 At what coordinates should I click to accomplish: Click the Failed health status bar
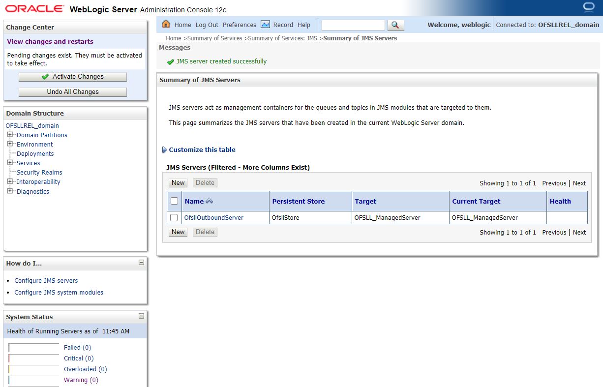33,348
